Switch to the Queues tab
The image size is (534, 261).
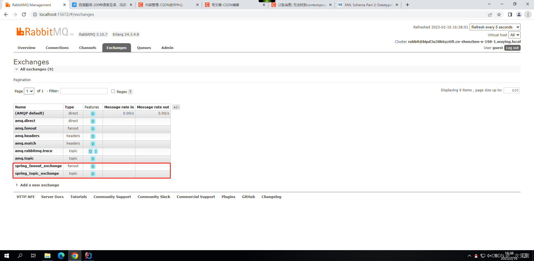click(x=144, y=48)
